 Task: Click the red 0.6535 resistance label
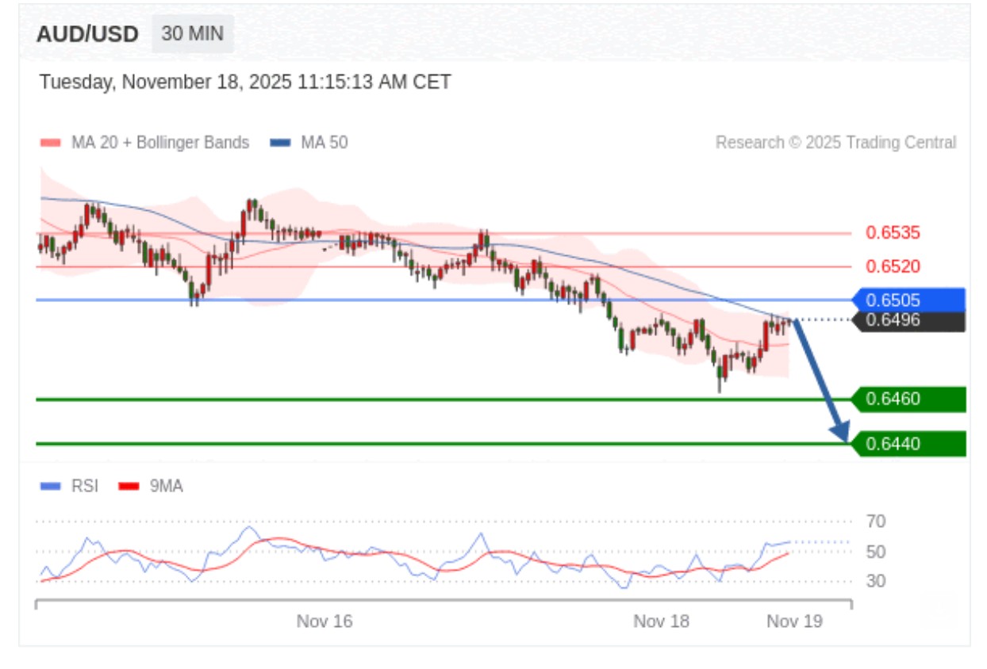click(x=893, y=233)
